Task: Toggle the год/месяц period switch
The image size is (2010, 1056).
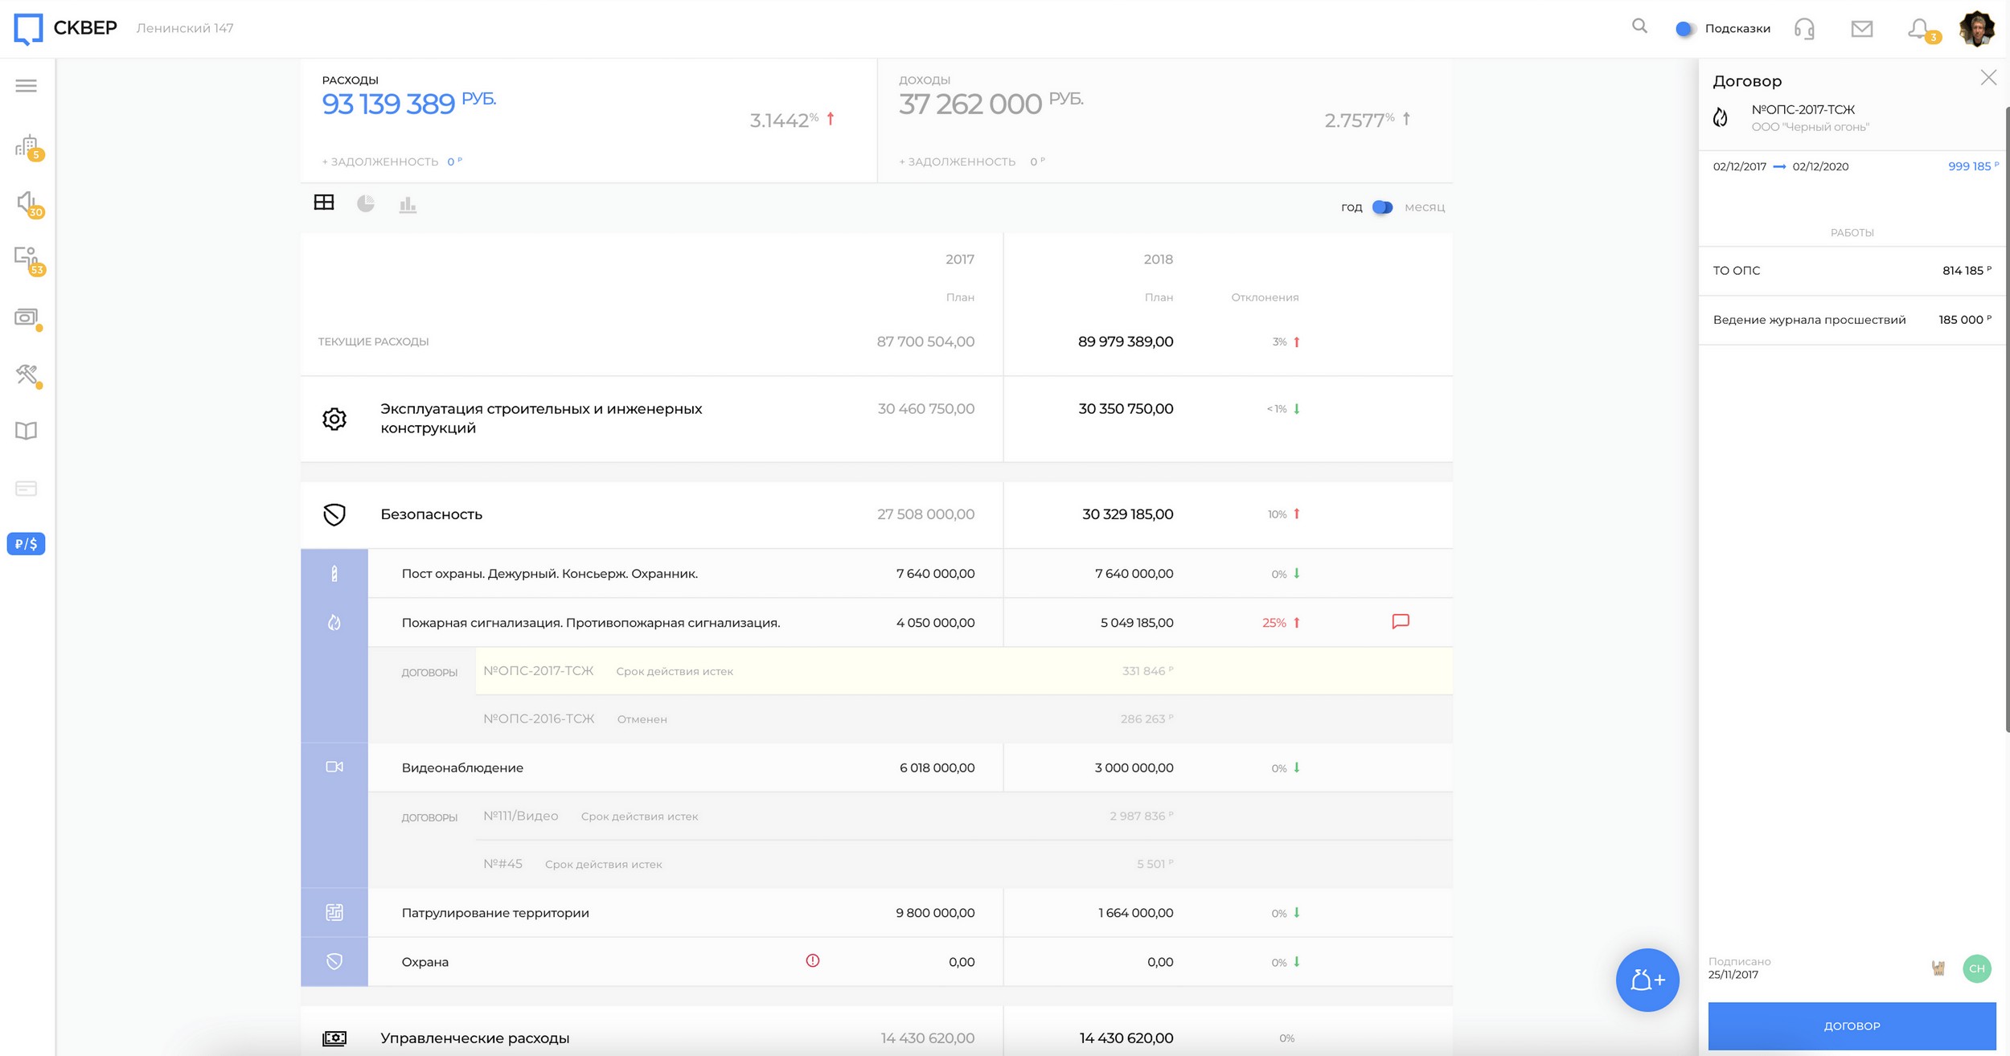Action: 1382,207
